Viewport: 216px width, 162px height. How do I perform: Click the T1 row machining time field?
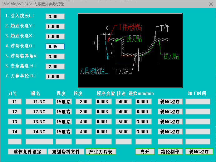[x=198, y=102]
